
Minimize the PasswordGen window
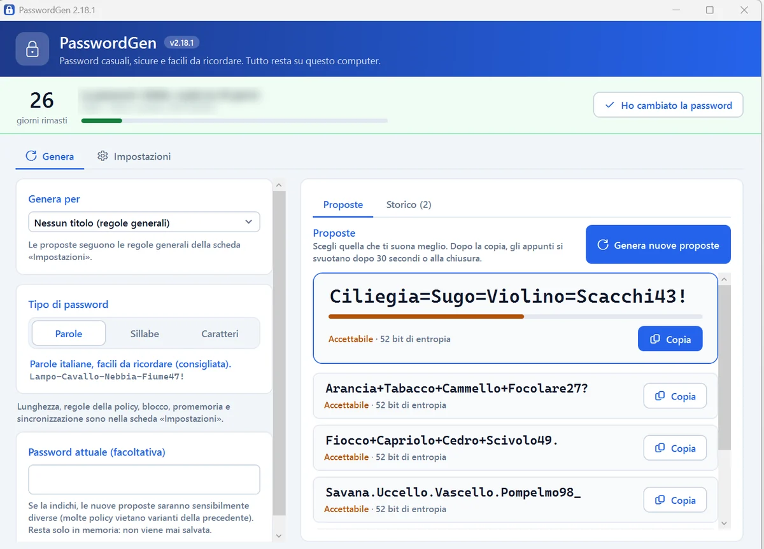(676, 10)
